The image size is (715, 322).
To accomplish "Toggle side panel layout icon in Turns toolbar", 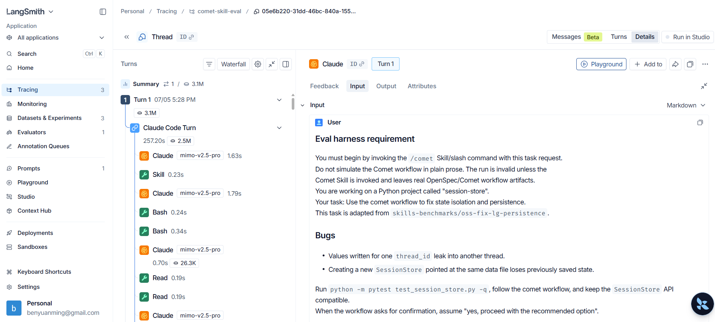I will click(x=286, y=64).
